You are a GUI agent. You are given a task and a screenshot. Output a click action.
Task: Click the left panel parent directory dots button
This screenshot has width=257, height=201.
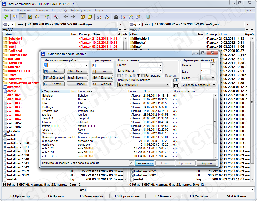125,24
